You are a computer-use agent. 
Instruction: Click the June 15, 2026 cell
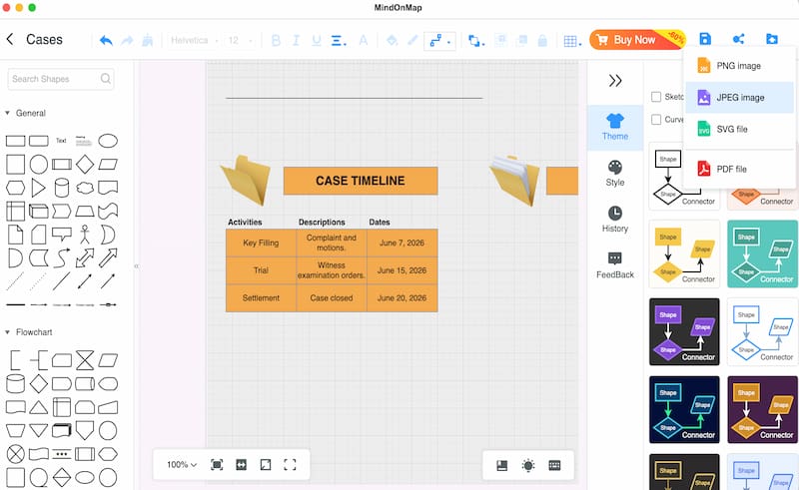coord(402,270)
